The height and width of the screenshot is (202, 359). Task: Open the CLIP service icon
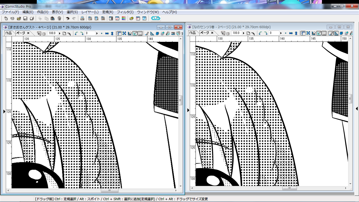pos(156,18)
